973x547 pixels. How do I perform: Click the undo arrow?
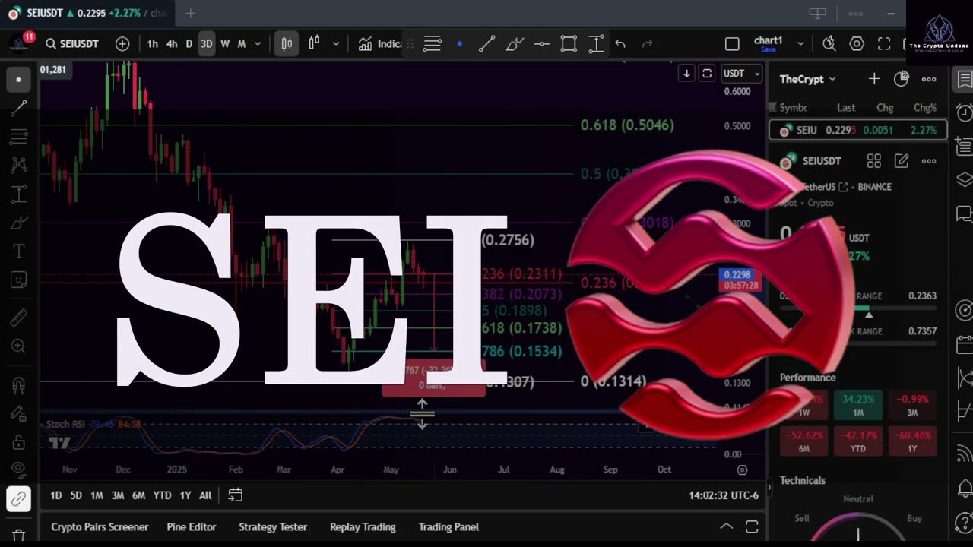(x=620, y=44)
